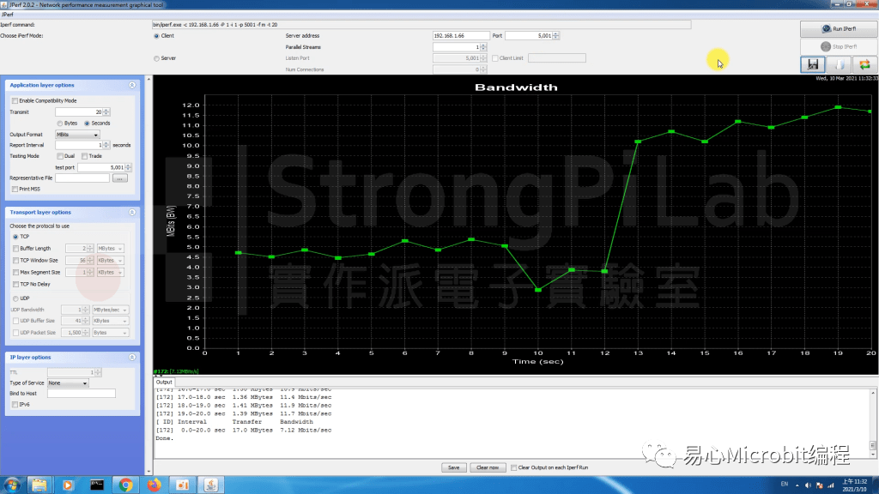
Task: Click the Representative File browse button
Action: point(120,178)
